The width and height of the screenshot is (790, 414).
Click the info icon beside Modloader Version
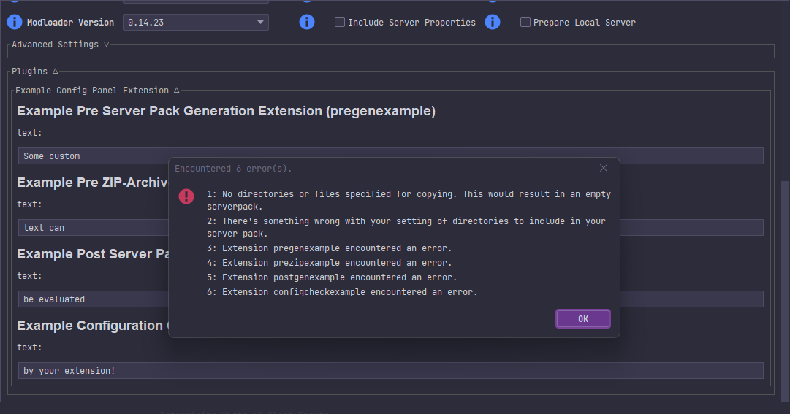(15, 23)
